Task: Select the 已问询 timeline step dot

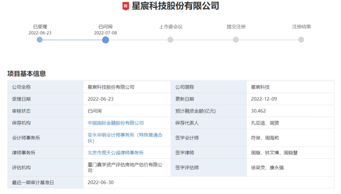Action: tap(105, 40)
